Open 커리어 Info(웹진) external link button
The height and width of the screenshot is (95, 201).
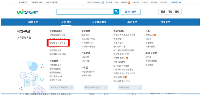(x=96, y=87)
